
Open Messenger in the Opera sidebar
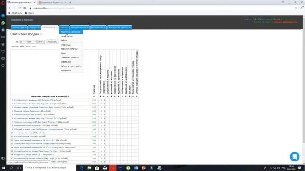coord(3,16)
